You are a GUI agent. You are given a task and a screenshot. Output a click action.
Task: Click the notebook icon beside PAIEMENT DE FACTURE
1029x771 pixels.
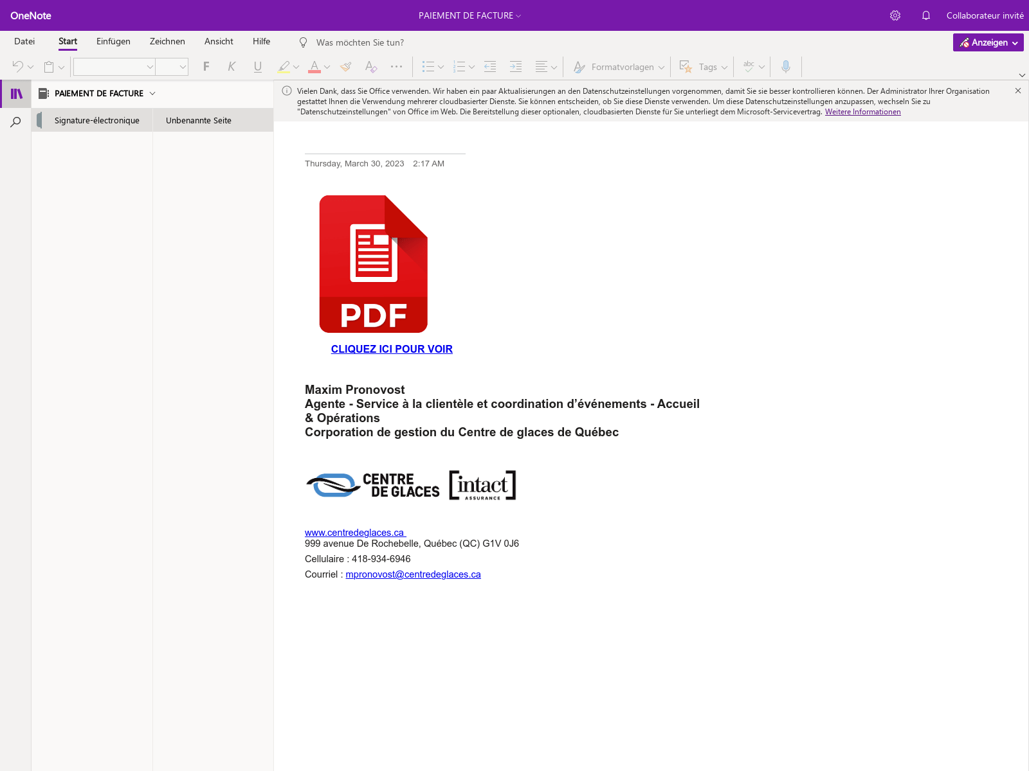point(44,93)
